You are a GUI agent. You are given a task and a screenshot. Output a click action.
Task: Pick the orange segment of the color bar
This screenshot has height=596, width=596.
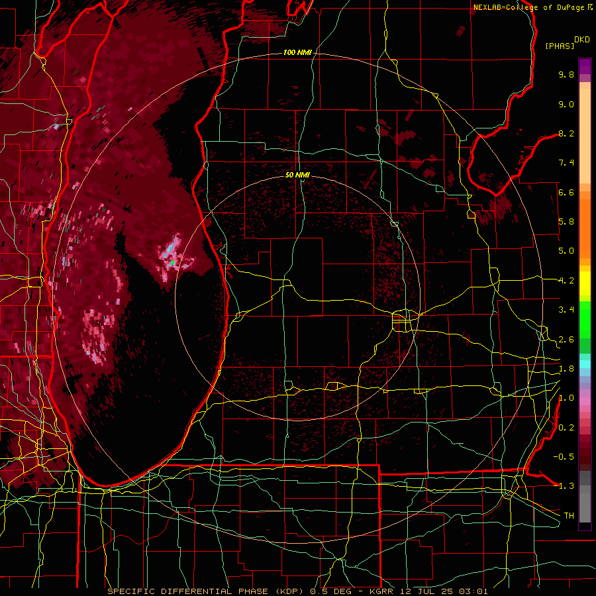click(x=585, y=228)
